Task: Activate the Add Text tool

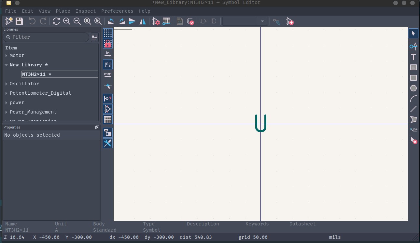Action: tap(413, 57)
